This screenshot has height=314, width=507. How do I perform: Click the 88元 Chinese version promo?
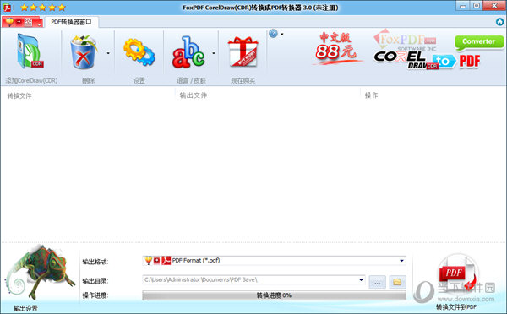[336, 48]
